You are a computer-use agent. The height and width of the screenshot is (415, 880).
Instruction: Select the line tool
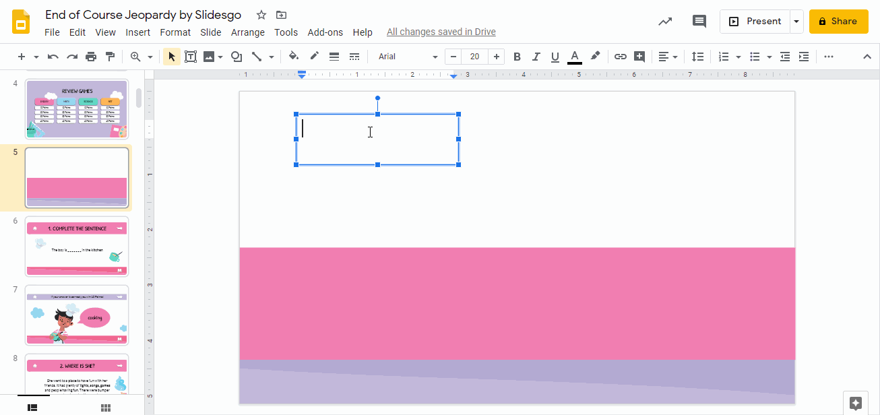[257, 56]
